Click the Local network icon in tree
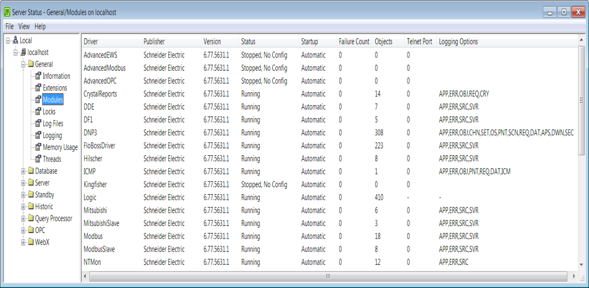The height and width of the screenshot is (288, 589). tap(16, 40)
